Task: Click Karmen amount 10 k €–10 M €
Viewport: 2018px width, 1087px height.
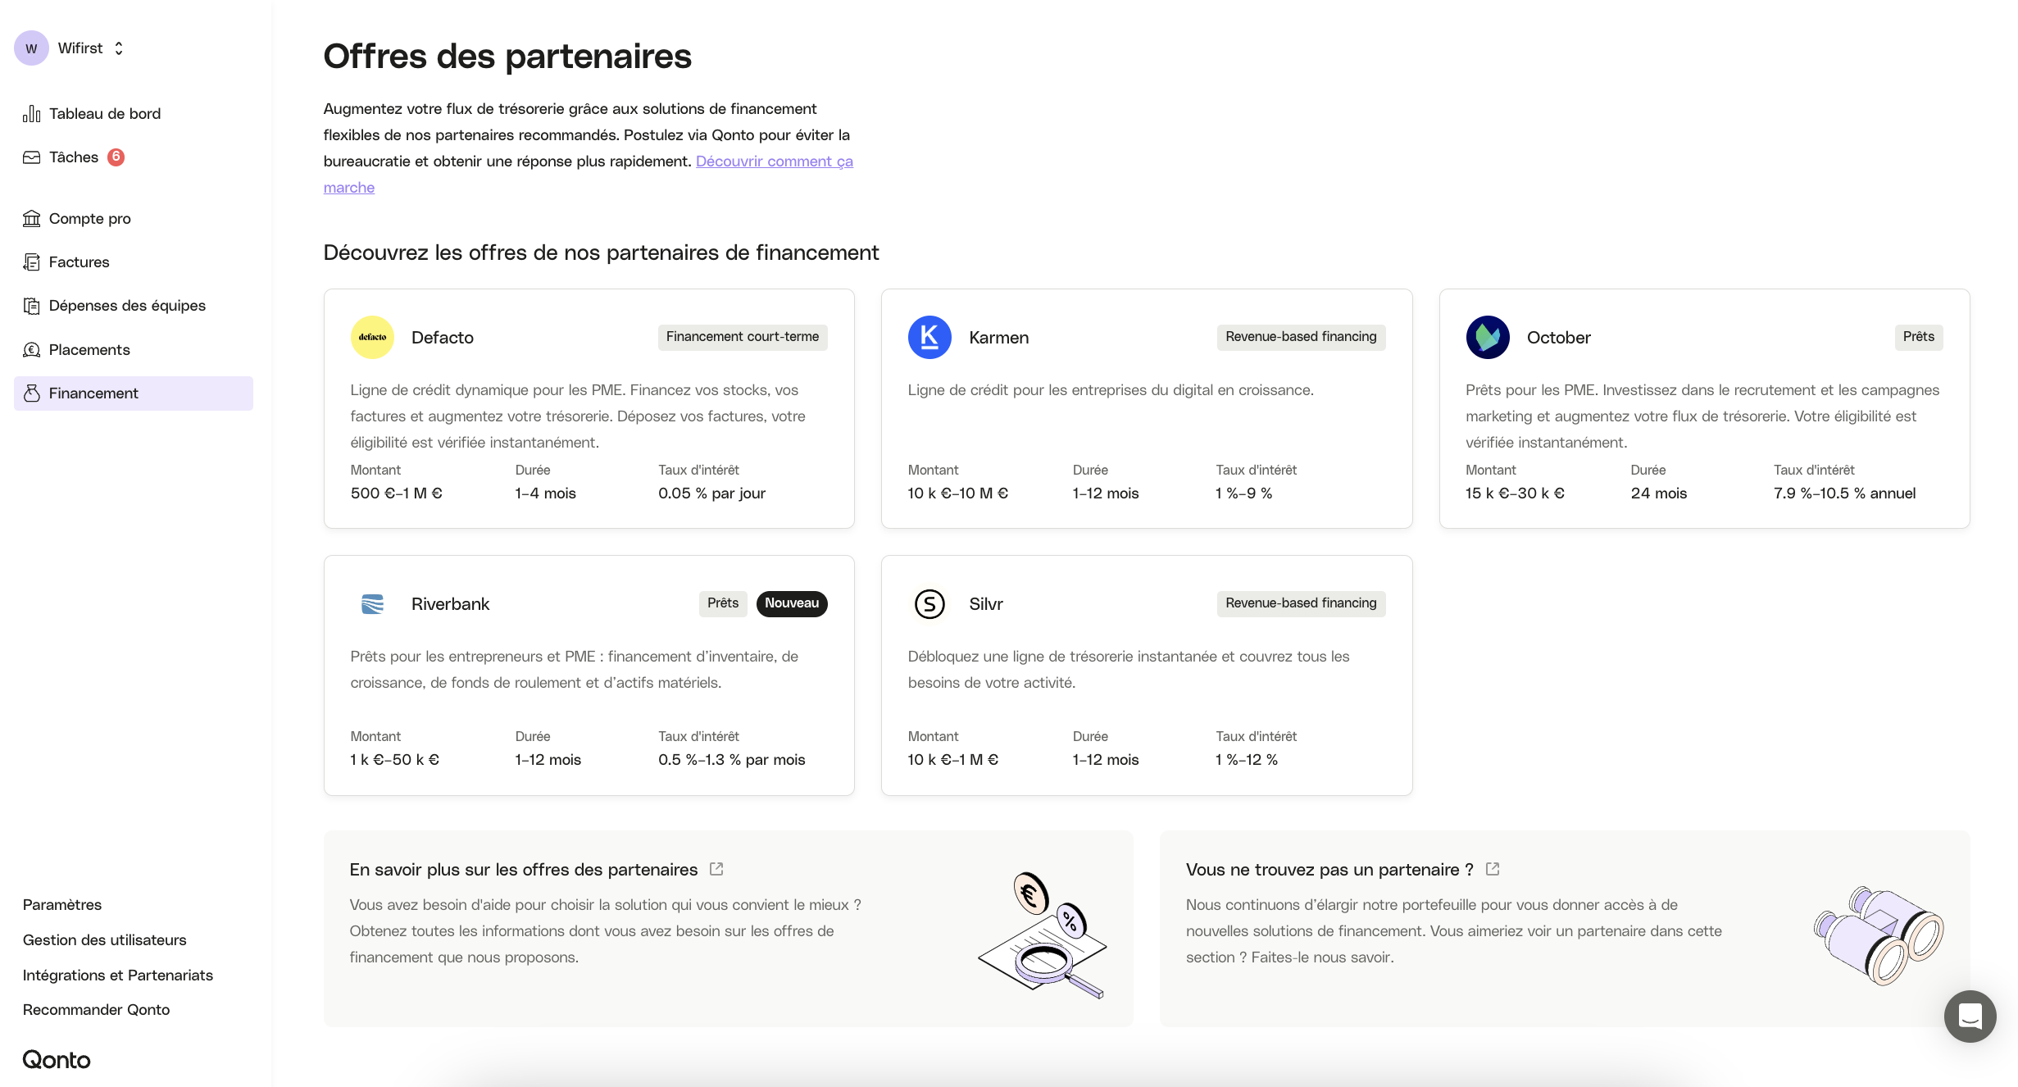Action: (958, 493)
